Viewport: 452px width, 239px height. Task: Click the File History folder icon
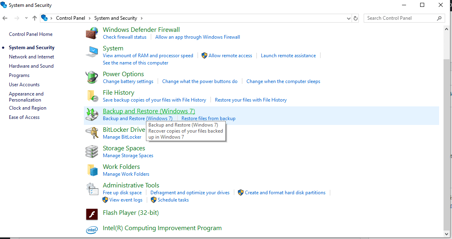[92, 96]
